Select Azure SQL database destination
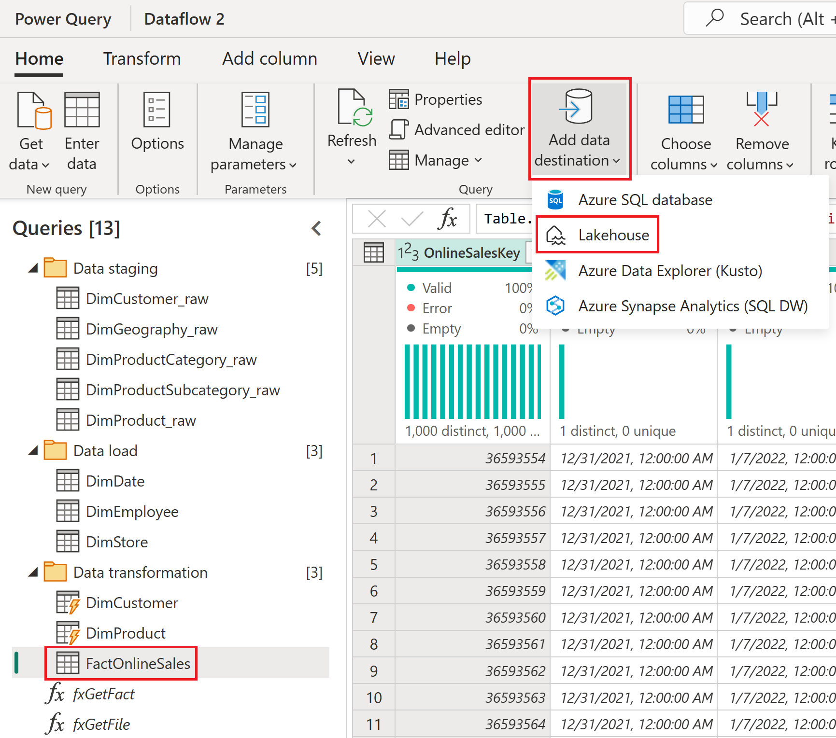Image resolution: width=836 pixels, height=738 pixels. tap(680, 200)
